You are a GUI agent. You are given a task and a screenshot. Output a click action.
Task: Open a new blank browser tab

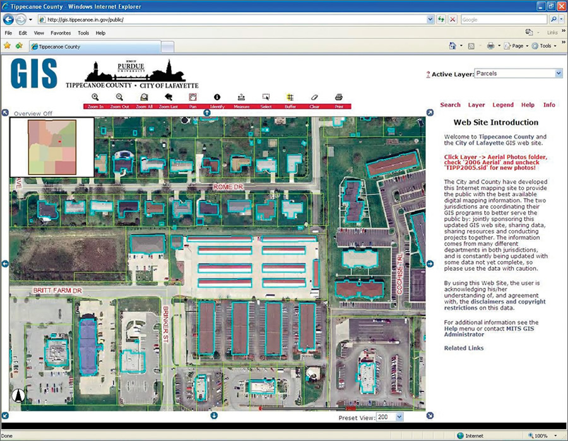[x=167, y=47]
